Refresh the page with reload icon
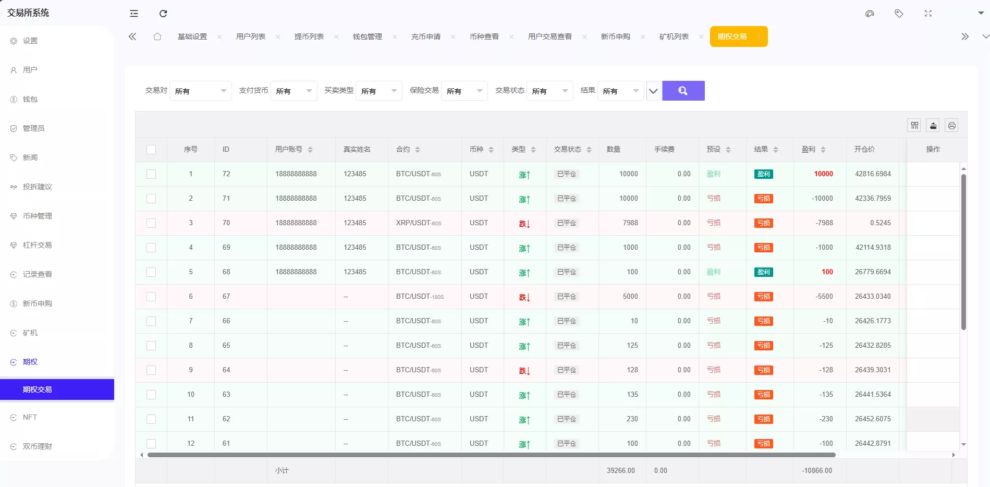 [163, 14]
